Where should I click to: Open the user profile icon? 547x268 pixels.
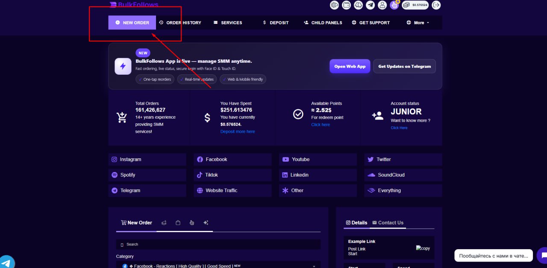tap(382, 5)
